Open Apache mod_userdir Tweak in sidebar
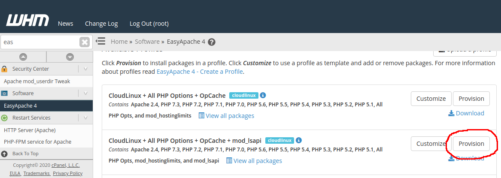Viewport: 501px width, 178px height. (x=37, y=81)
